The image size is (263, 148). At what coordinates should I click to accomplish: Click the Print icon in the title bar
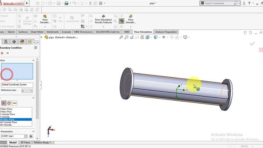tap(67, 3)
